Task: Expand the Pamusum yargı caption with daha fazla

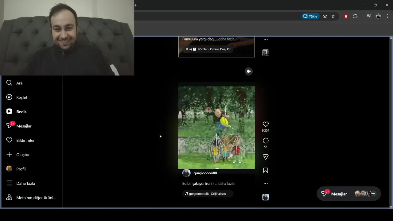Action: pos(226,39)
